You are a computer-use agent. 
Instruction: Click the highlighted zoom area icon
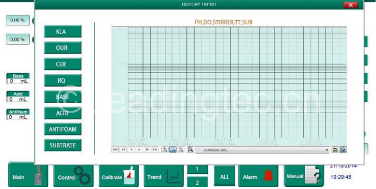(172, 150)
